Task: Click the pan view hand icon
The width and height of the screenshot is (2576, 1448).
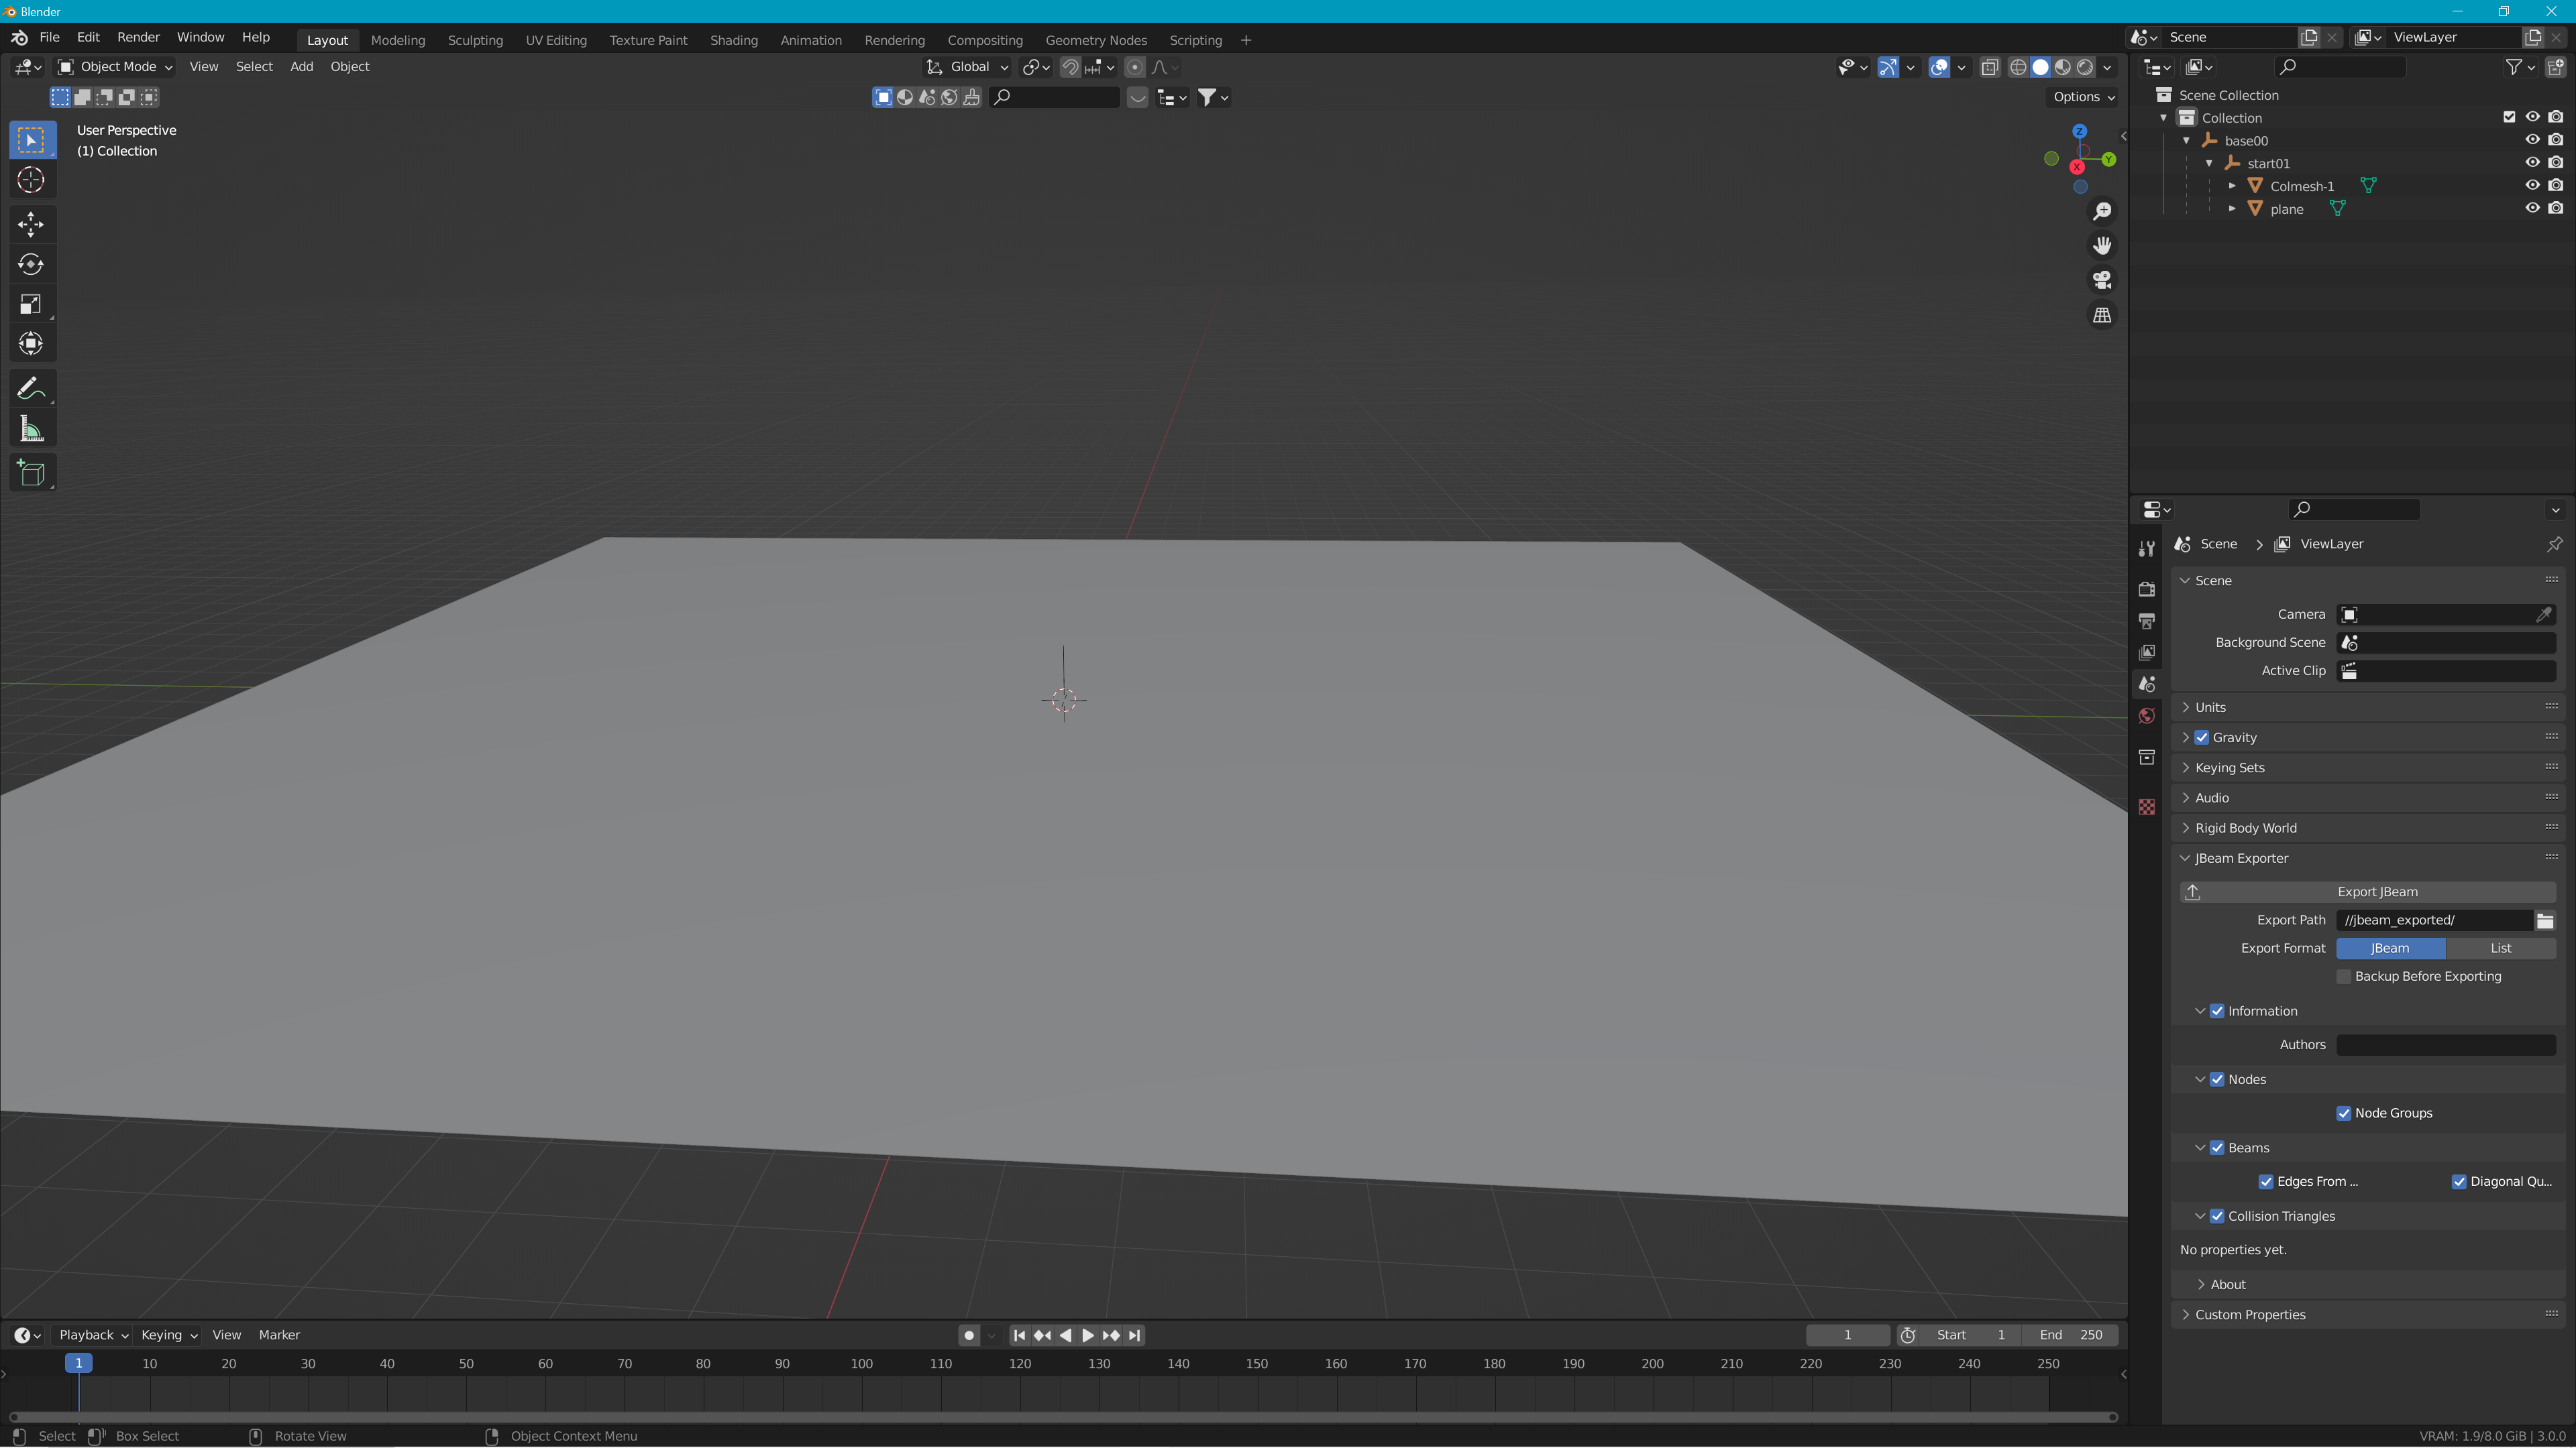Action: tap(2102, 246)
